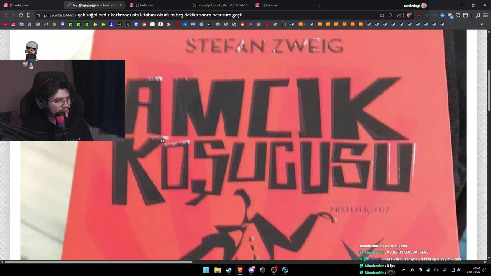Image resolution: width=491 pixels, height=276 pixels.
Task: Show hidden bookmarks with double-chevron
Action: point(482,24)
